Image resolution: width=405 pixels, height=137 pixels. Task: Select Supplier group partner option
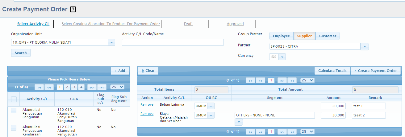coord(304,36)
